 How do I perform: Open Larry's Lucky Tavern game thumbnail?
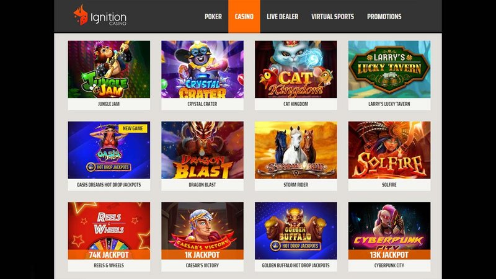point(389,69)
